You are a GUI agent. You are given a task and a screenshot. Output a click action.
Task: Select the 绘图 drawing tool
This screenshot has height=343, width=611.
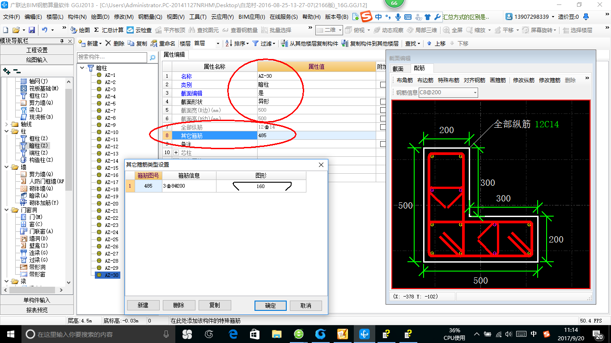[x=80, y=30]
